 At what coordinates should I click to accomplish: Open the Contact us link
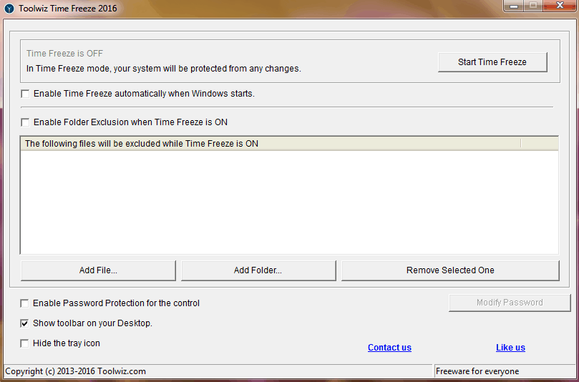coord(389,348)
